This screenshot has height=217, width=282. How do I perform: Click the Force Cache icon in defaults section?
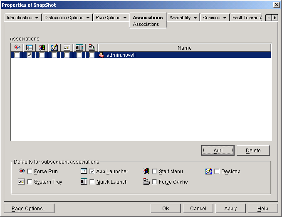(x=146, y=182)
